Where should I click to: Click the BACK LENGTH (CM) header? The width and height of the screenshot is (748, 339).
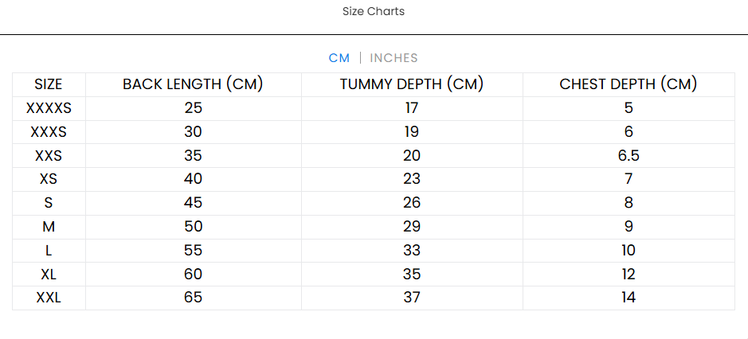click(193, 84)
